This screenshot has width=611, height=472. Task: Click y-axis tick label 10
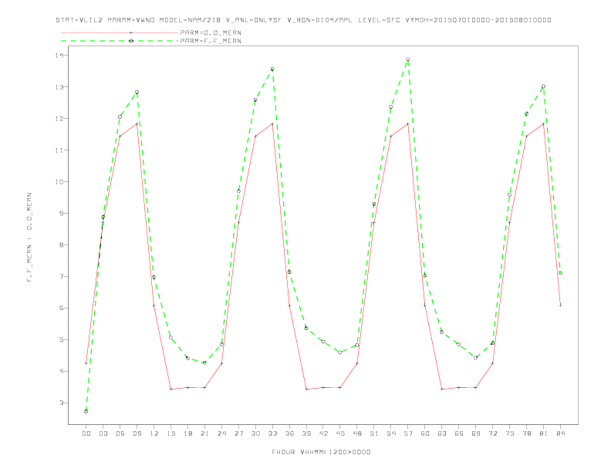click(x=59, y=181)
